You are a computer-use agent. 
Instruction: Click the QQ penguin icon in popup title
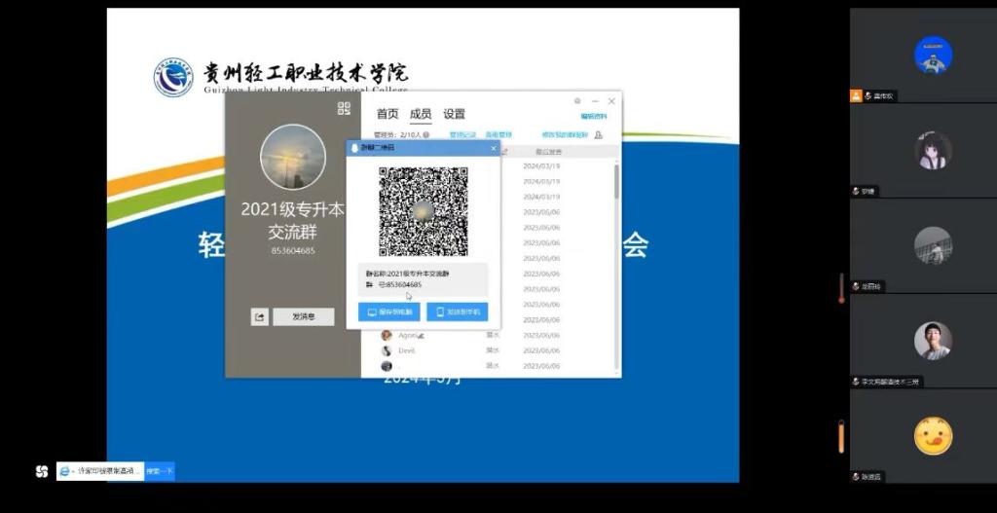(x=354, y=148)
